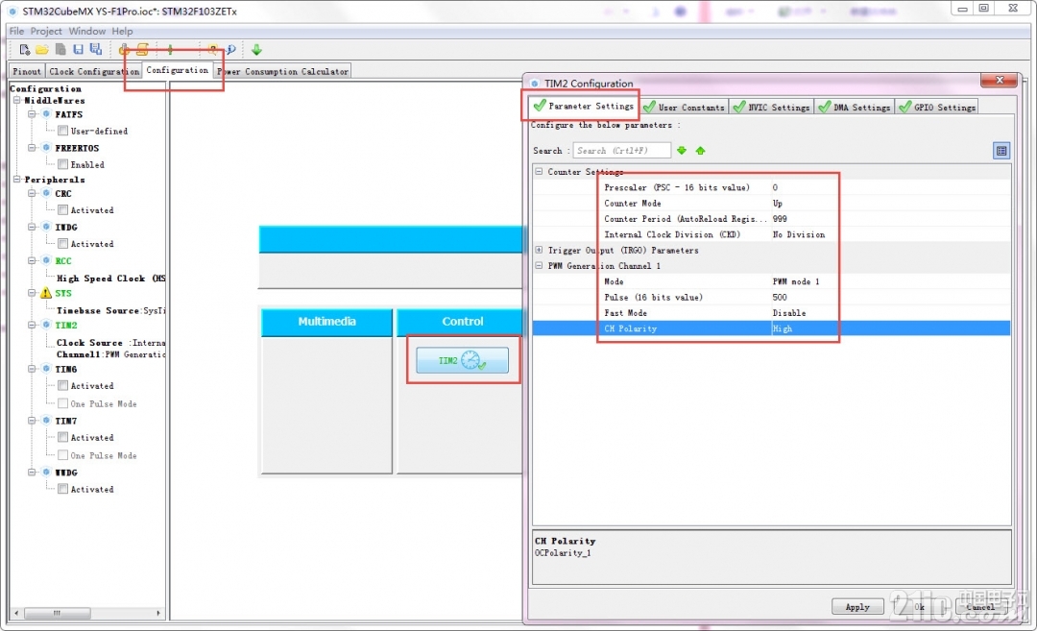Click the green plus toolbar icon
Image resolution: width=1037 pixels, height=631 pixels.
pyautogui.click(x=170, y=49)
